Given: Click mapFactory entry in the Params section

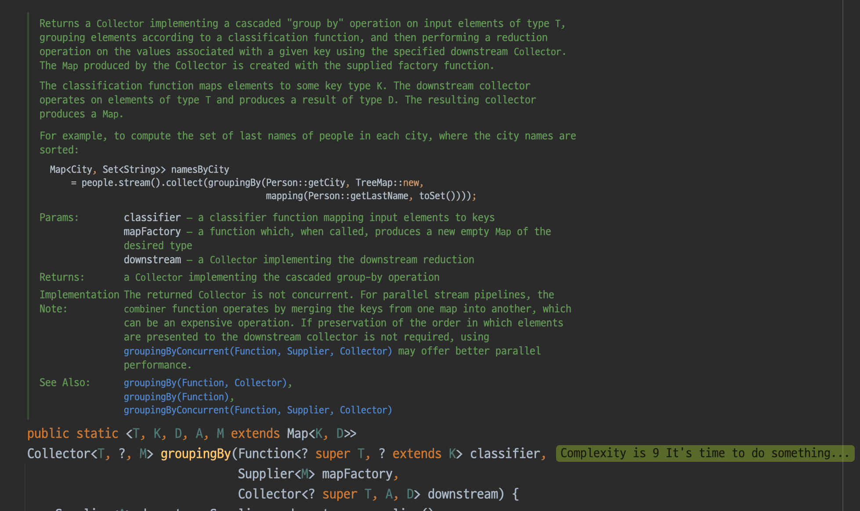Looking at the screenshot, I should [x=152, y=231].
